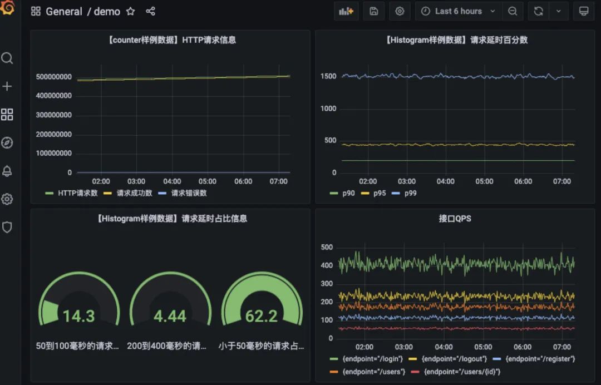Click the green /login line in QPS chart
The width and height of the screenshot is (601, 385).
click(x=456, y=264)
